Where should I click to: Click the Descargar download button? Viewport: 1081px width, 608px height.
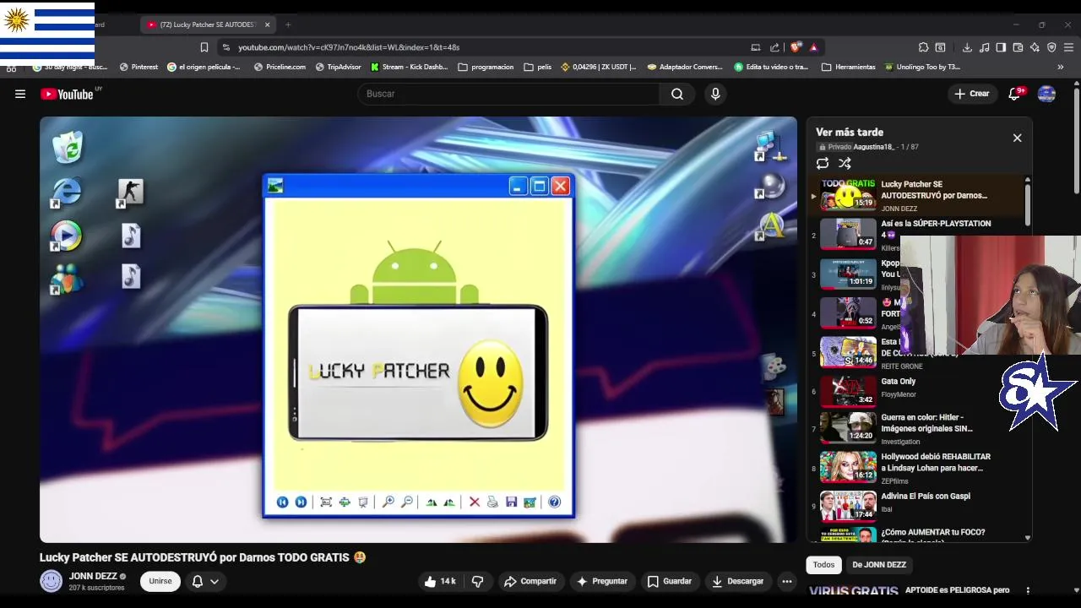click(738, 581)
